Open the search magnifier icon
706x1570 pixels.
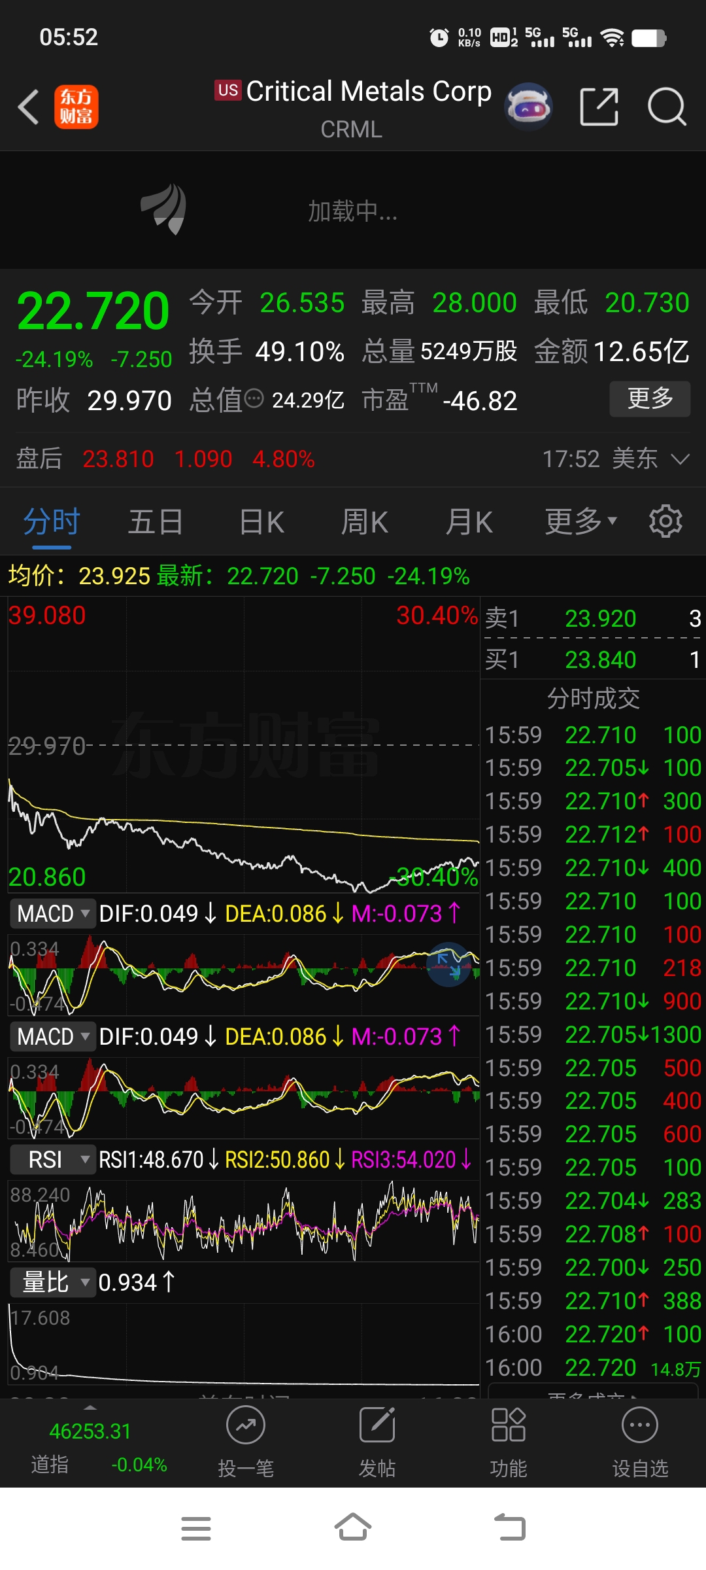coord(667,107)
